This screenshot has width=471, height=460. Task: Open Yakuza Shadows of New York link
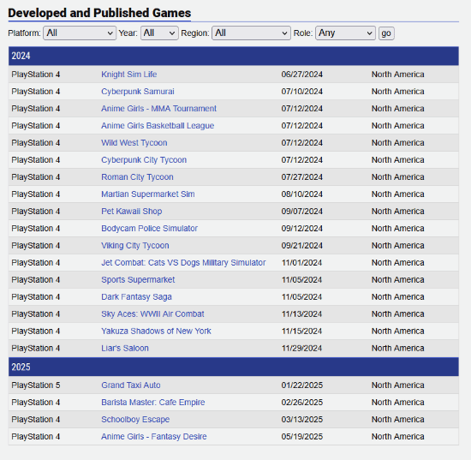[156, 332]
